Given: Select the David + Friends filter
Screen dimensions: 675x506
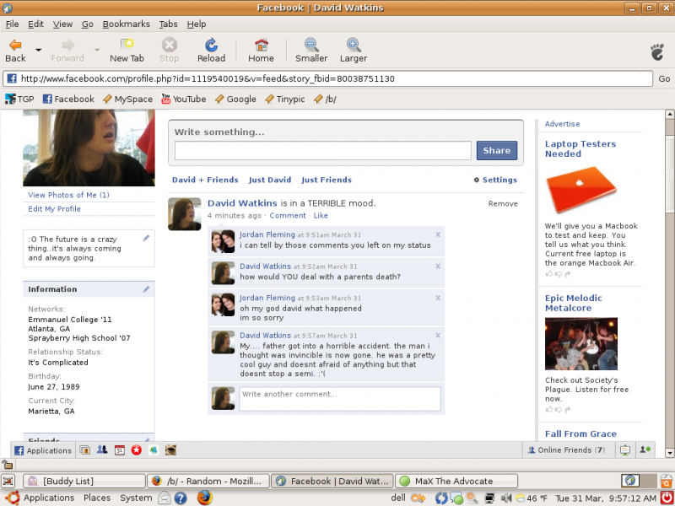Looking at the screenshot, I should coord(205,180).
